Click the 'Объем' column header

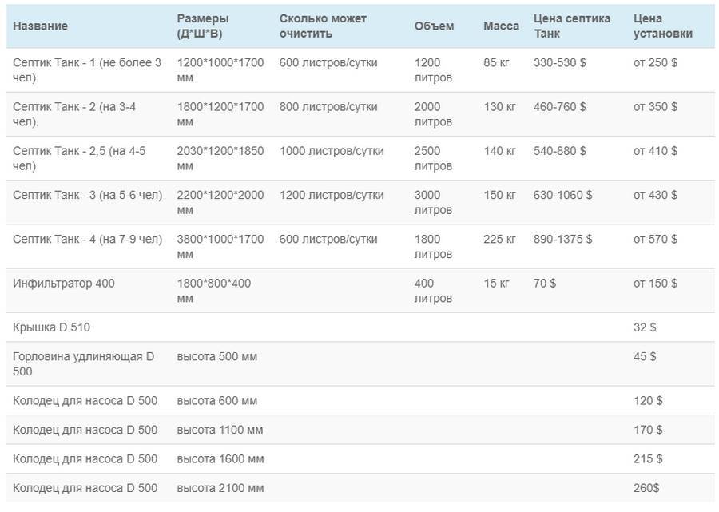(434, 26)
